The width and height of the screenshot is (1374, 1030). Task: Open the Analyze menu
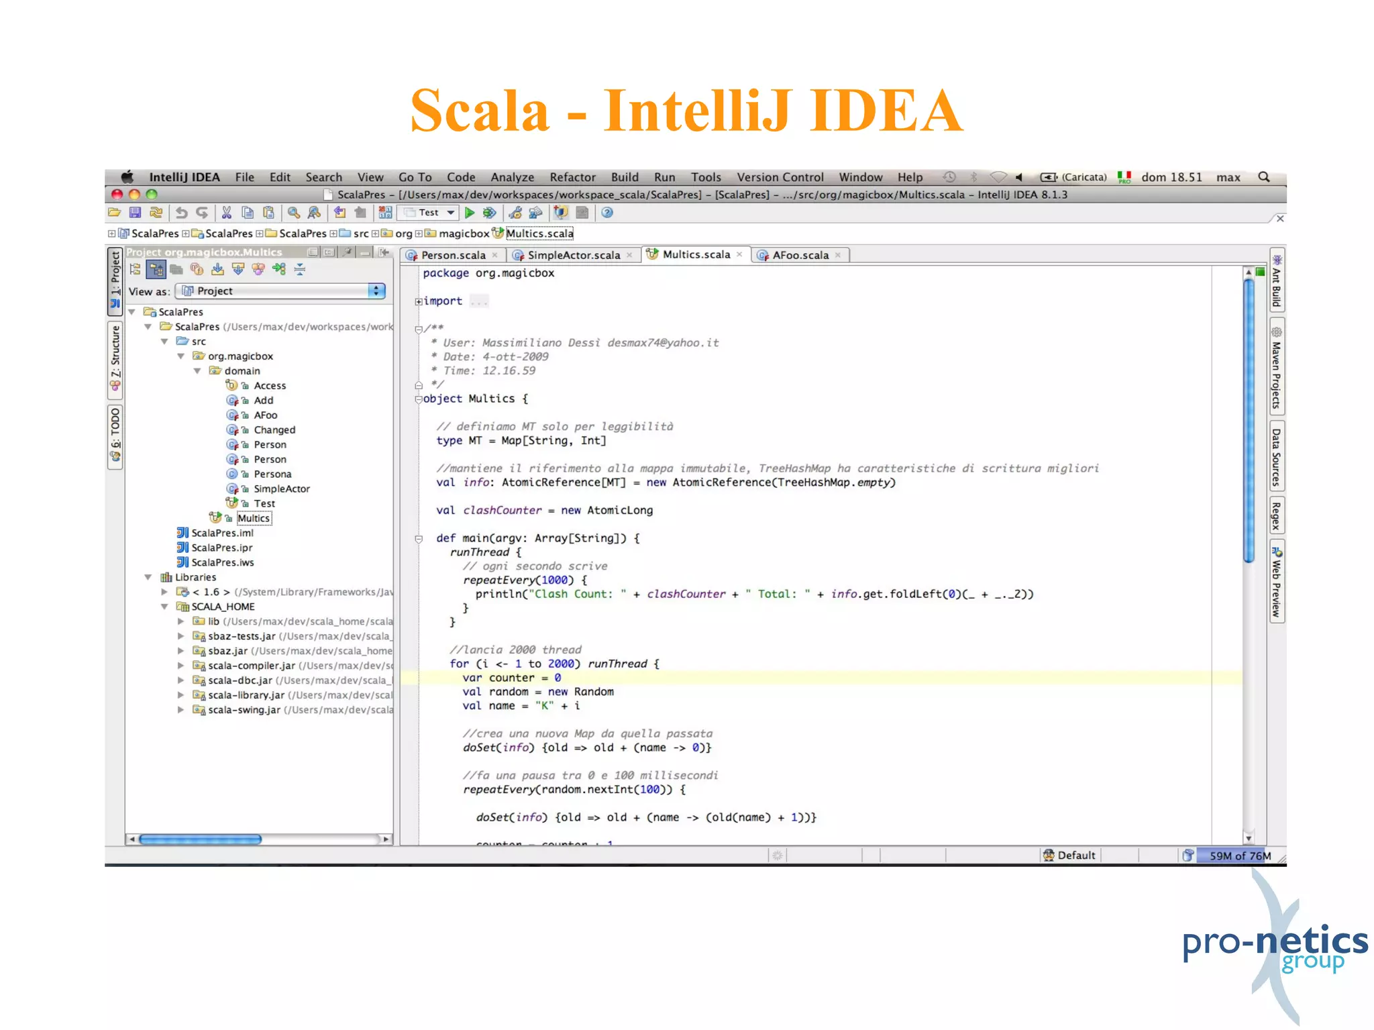[512, 177]
